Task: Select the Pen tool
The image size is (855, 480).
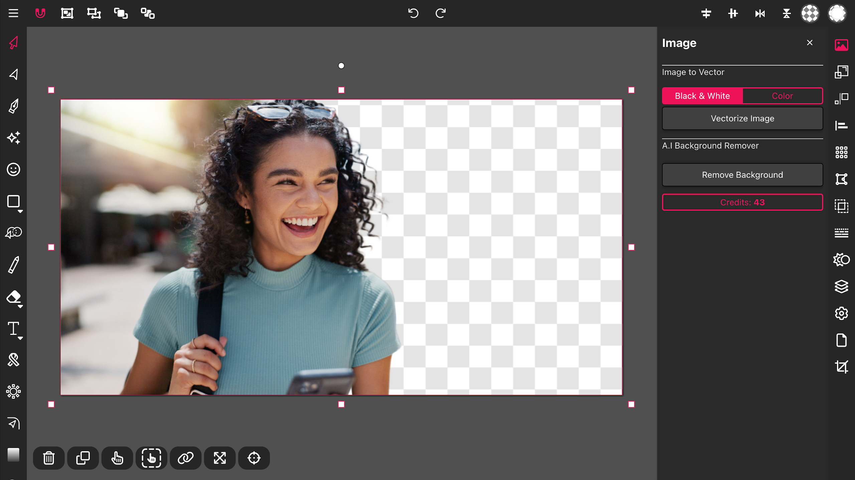Action: [13, 106]
